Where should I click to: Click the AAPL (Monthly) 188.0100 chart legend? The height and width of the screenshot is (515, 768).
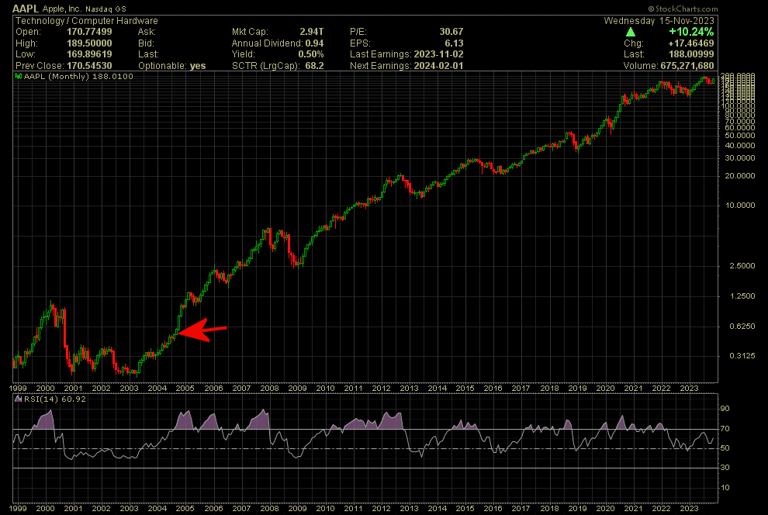point(78,76)
